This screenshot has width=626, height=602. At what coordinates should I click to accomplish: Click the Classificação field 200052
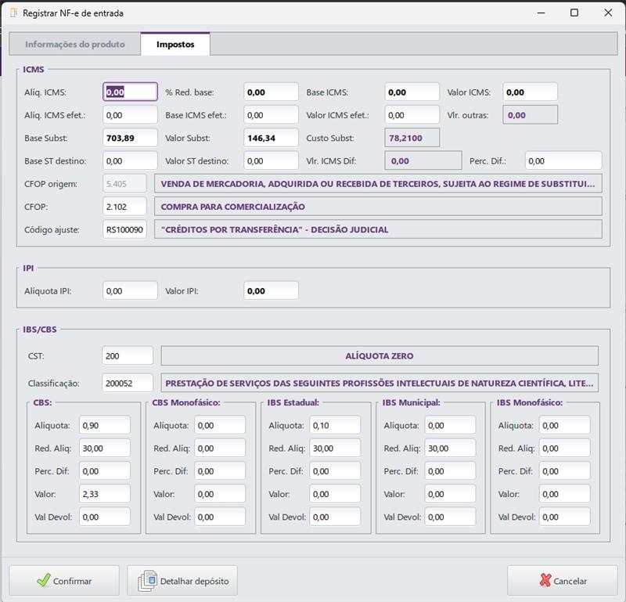click(x=128, y=384)
